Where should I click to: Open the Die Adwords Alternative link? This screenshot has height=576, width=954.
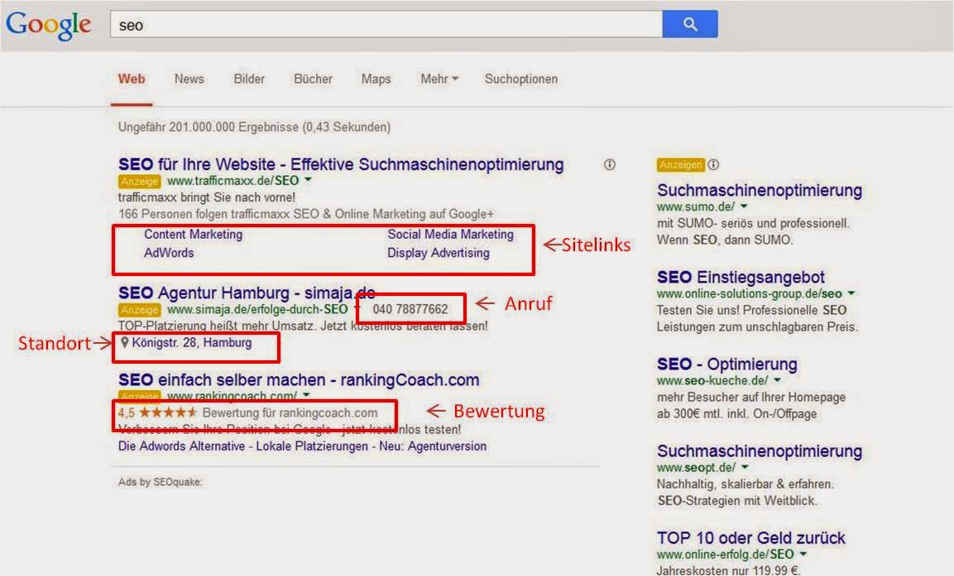coord(181,446)
